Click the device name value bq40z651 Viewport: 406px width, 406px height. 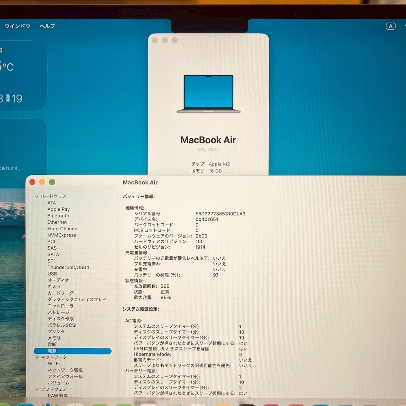207,219
